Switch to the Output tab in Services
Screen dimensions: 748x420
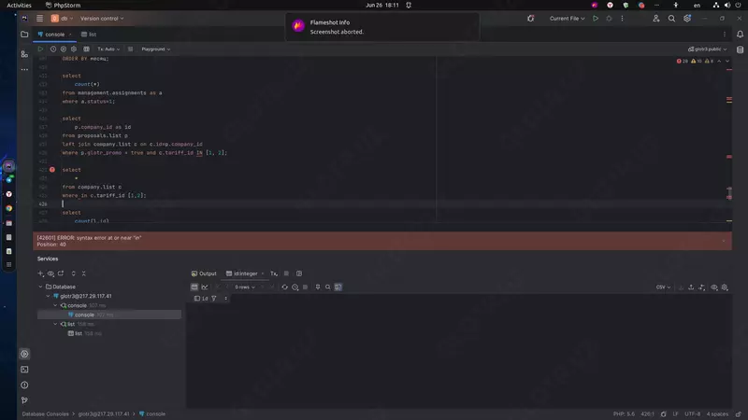click(x=203, y=273)
